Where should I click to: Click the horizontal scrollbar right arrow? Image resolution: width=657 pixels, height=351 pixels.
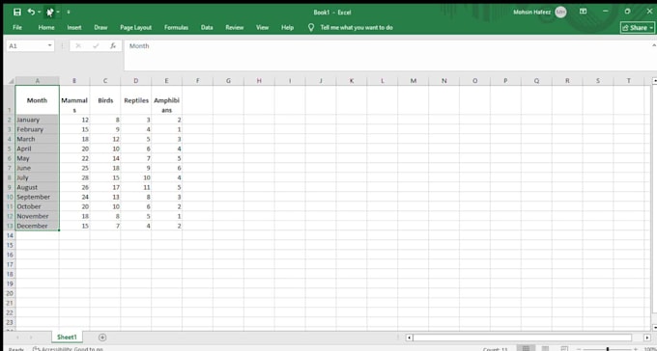(x=647, y=337)
